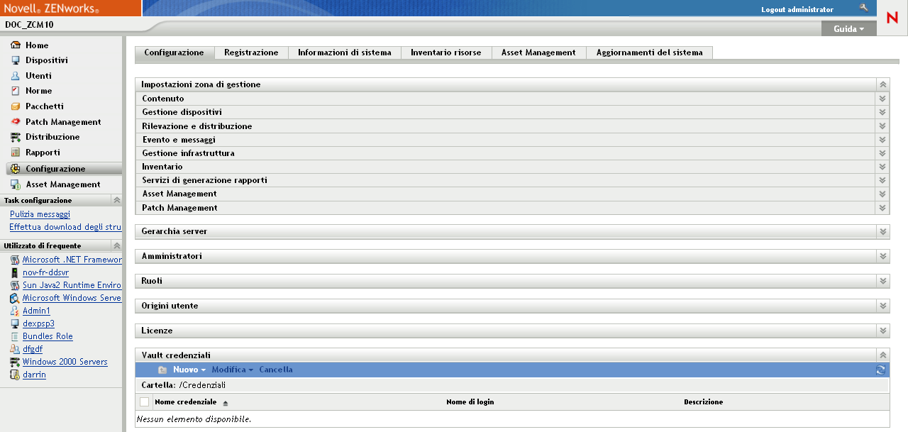Image resolution: width=908 pixels, height=432 pixels.
Task: Open the Pulizia messaggi task link
Action: [x=40, y=214]
